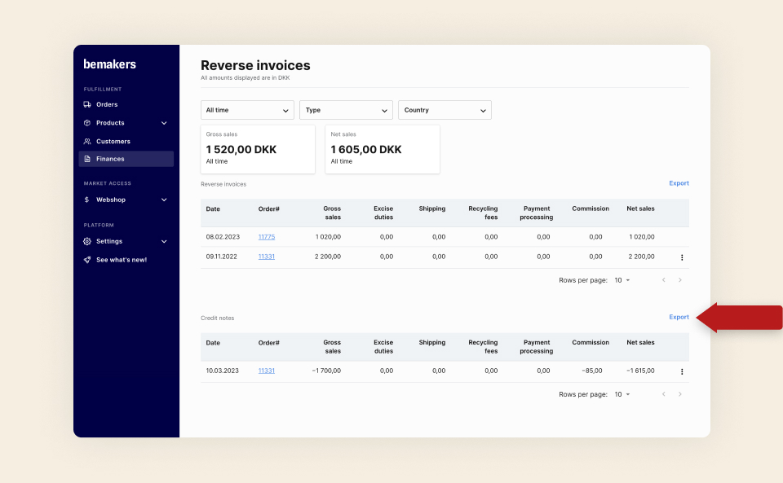Viewport: 783px width, 483px height.
Task: Go to next page of the Reverse invoices table
Action: coord(679,280)
